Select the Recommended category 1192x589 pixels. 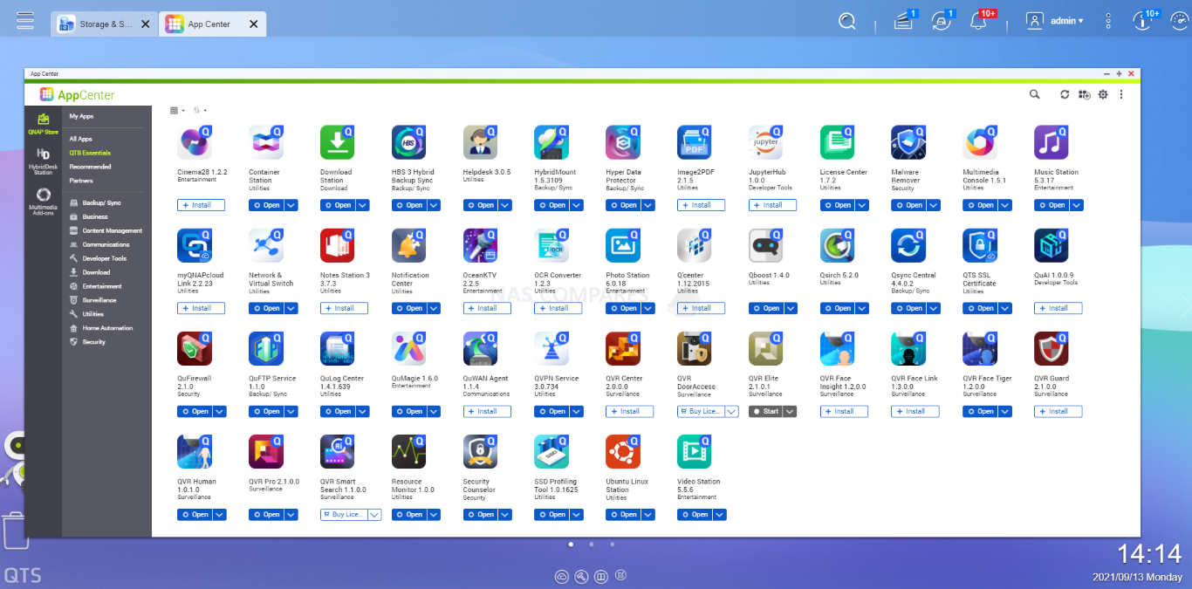(x=90, y=167)
